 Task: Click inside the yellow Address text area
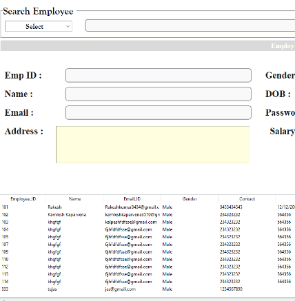pyautogui.click(x=153, y=145)
